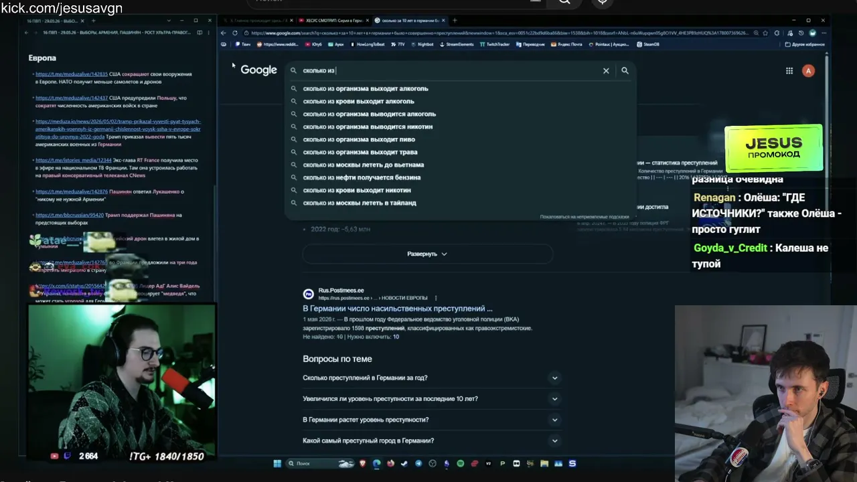Go back in the browser
857x482 pixels.
click(224, 33)
